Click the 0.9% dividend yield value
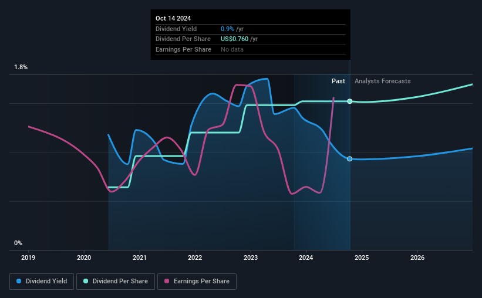Viewport: 482px width, 298px height. click(x=227, y=29)
